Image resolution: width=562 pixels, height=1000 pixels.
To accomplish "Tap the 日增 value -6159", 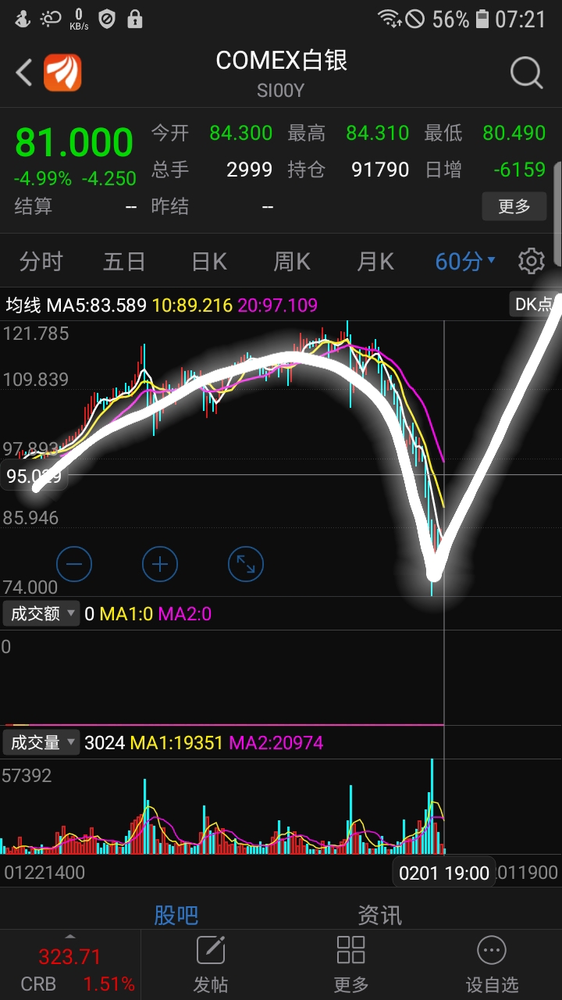I will (x=519, y=169).
